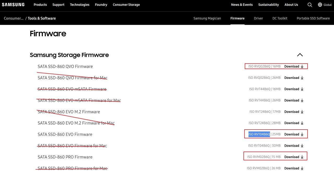Click 'ISO RVT44B6Q | 16MB' text
The width and height of the screenshot is (334, 172).
265,89
